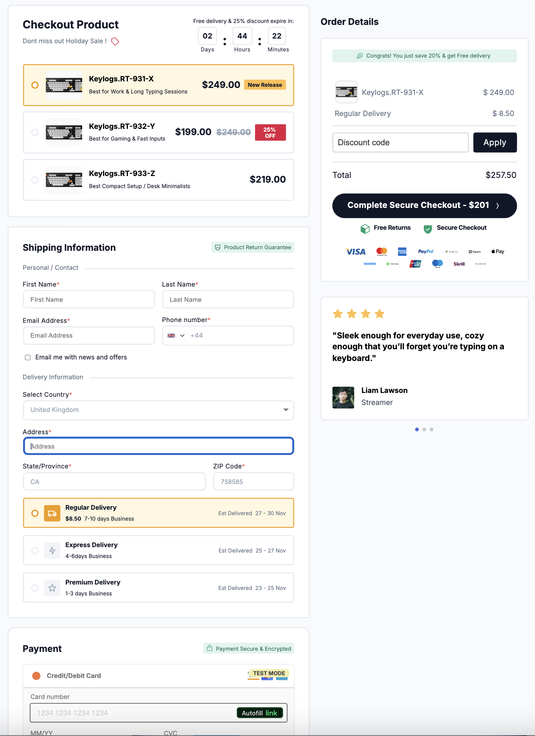Click Autofill link button in card field
This screenshot has height=736, width=535.
[259, 713]
